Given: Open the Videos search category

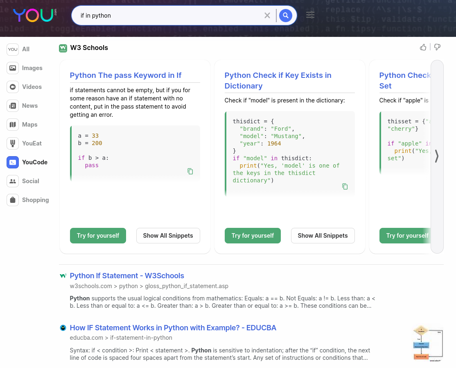Looking at the screenshot, I should click(x=25, y=87).
